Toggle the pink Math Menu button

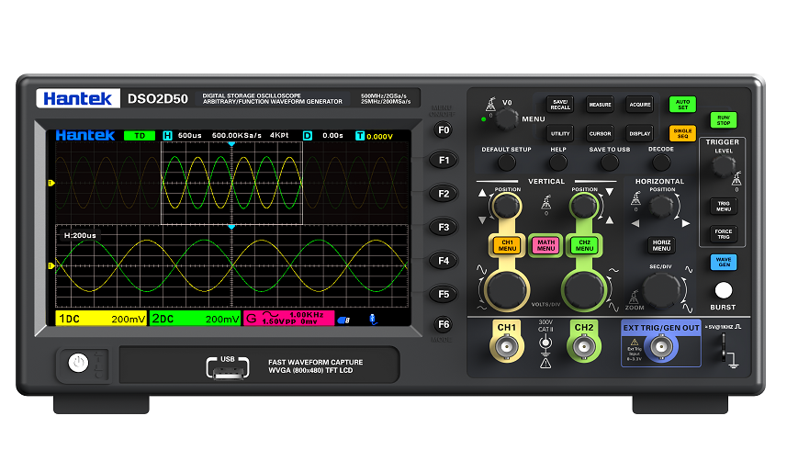(x=546, y=245)
